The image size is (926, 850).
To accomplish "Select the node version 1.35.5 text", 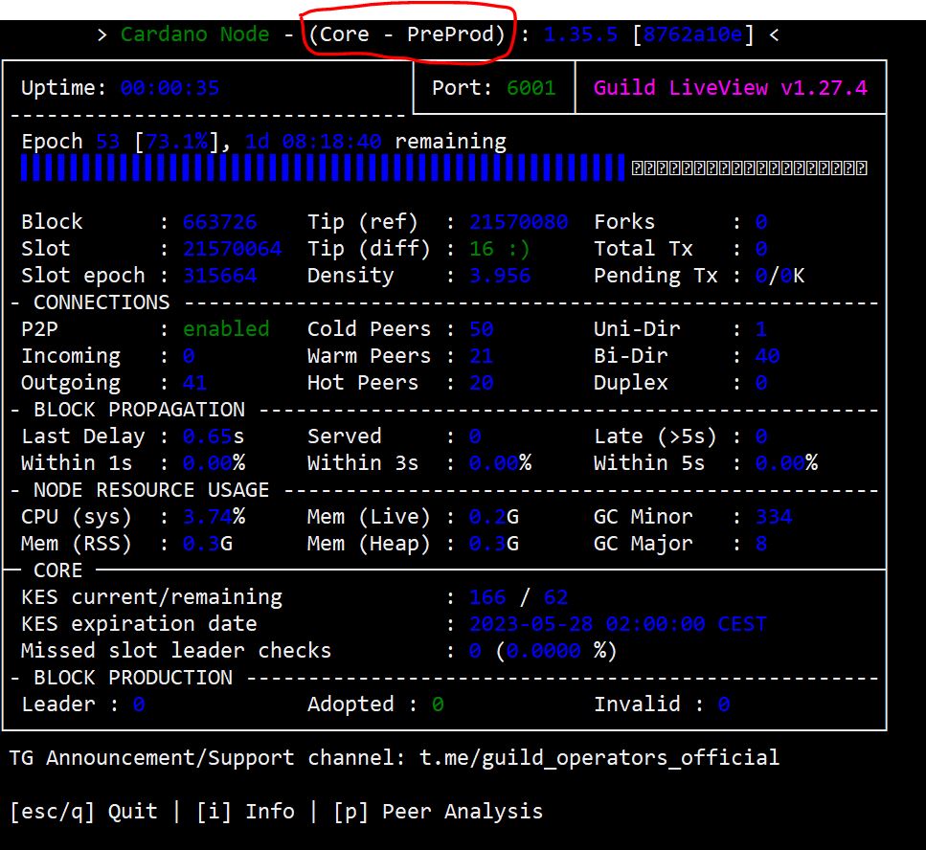I will [581, 34].
